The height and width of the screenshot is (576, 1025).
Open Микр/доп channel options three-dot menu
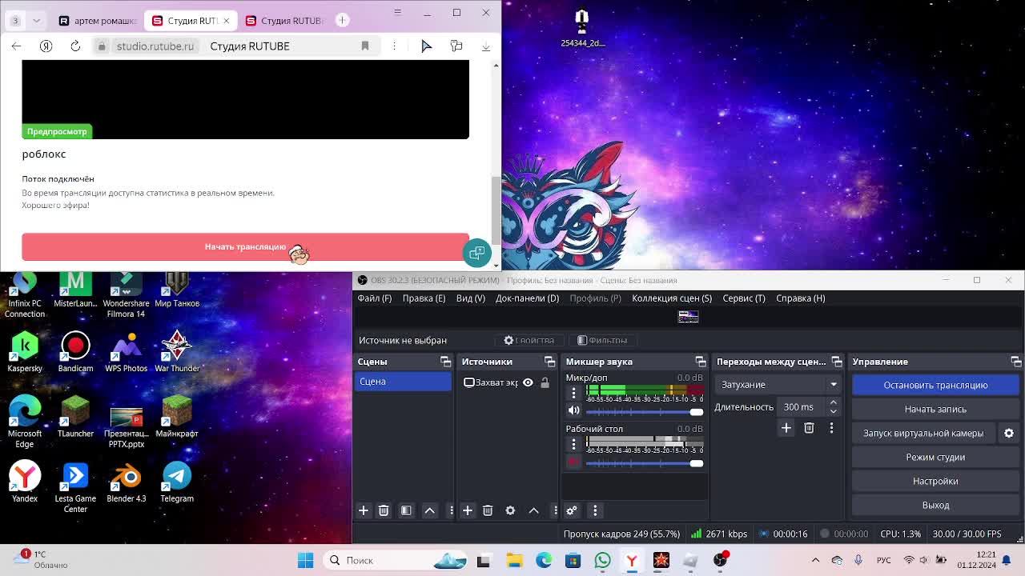coord(573,393)
